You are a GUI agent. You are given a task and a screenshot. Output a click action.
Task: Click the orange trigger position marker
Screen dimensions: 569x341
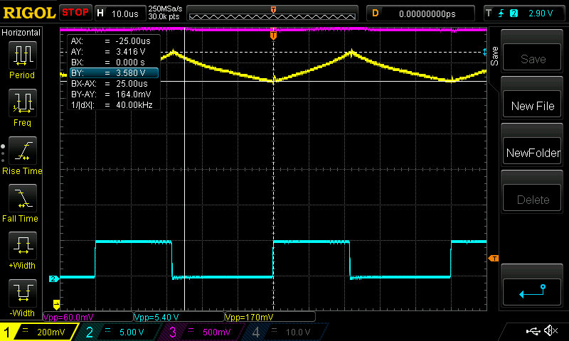coord(273,35)
